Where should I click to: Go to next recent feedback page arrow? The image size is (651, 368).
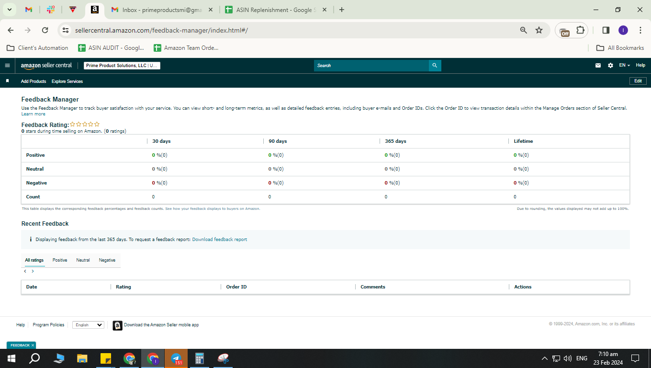(33, 271)
